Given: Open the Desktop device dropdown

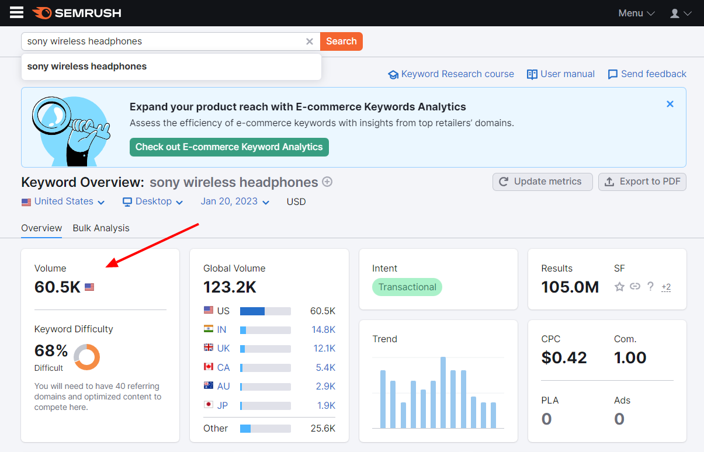Looking at the screenshot, I should tap(152, 201).
